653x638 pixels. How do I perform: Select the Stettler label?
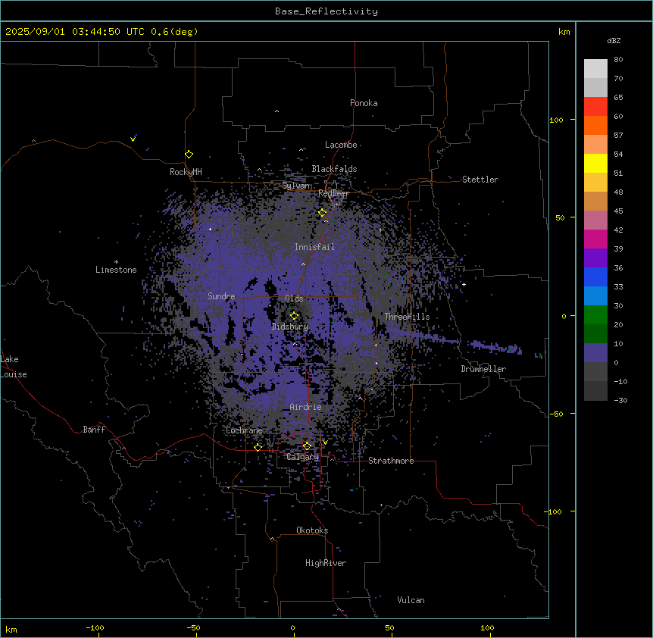(x=480, y=180)
